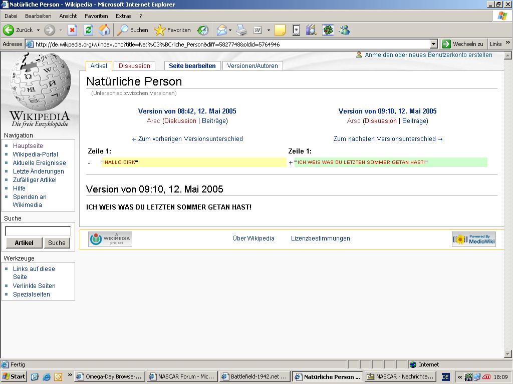Click the DE language indicator in taskbar
The width and height of the screenshot is (513, 384).
[x=445, y=377]
